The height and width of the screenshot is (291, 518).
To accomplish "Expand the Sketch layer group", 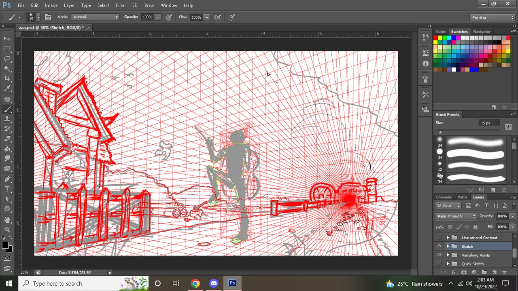I will (448, 246).
